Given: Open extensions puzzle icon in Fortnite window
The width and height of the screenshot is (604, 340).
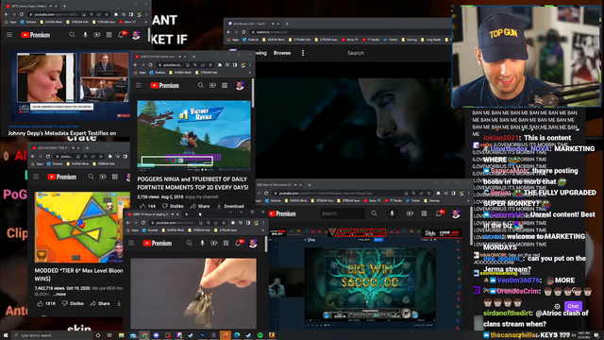Looking at the screenshot, I should tap(220, 65).
